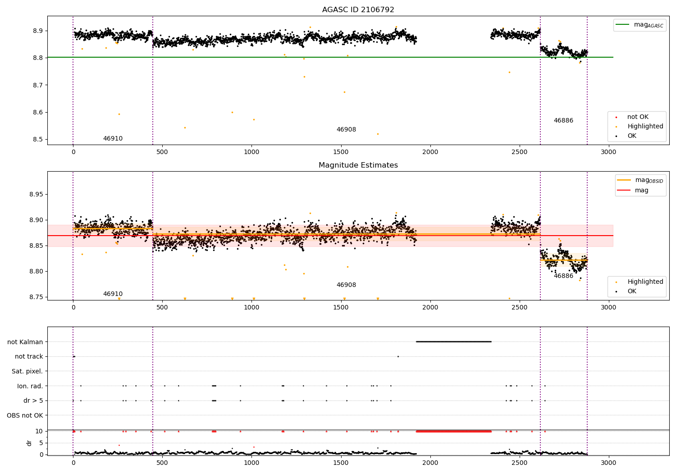Click the 8.90 y-axis tick label

pyautogui.click(x=37, y=220)
